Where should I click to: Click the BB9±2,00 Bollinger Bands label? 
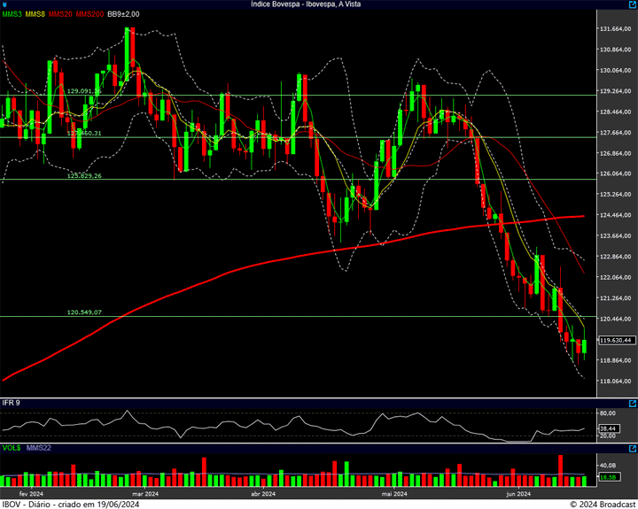pos(123,14)
